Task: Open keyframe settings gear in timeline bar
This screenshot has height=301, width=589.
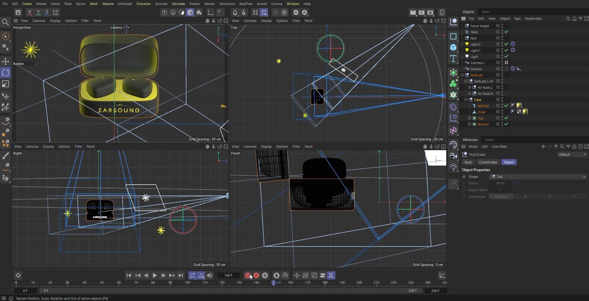Action: tap(265, 275)
